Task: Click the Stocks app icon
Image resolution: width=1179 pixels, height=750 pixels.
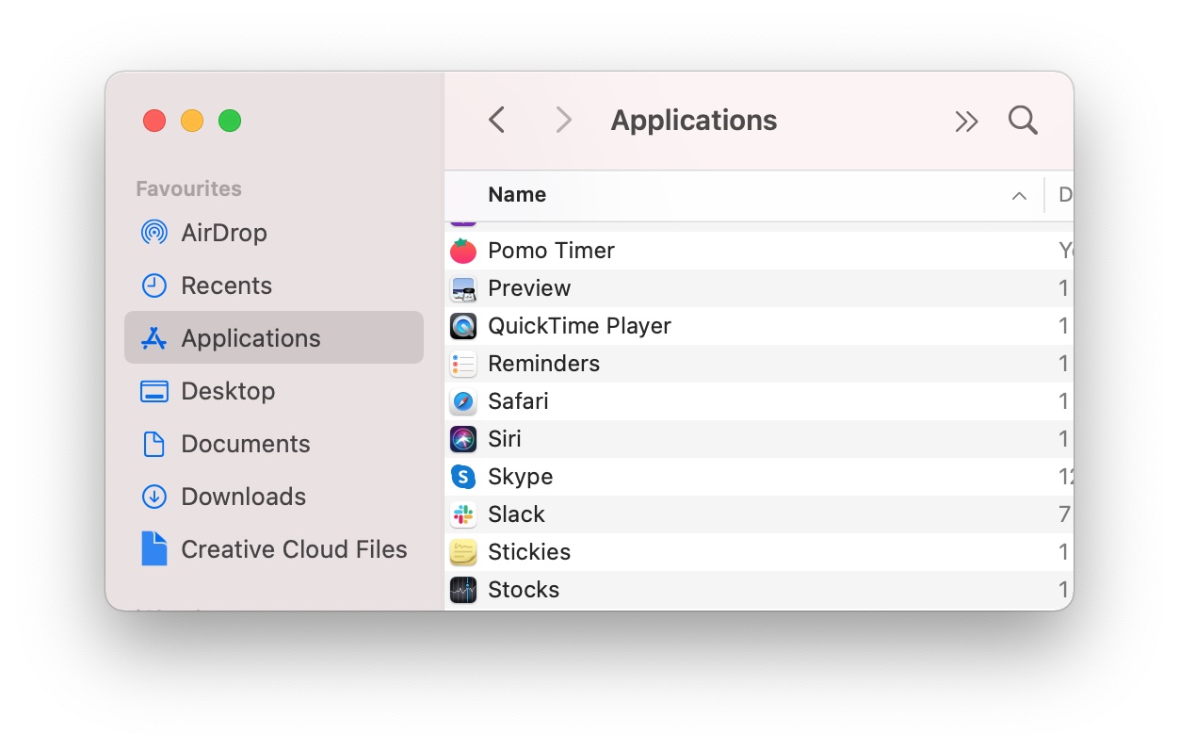Action: click(463, 590)
